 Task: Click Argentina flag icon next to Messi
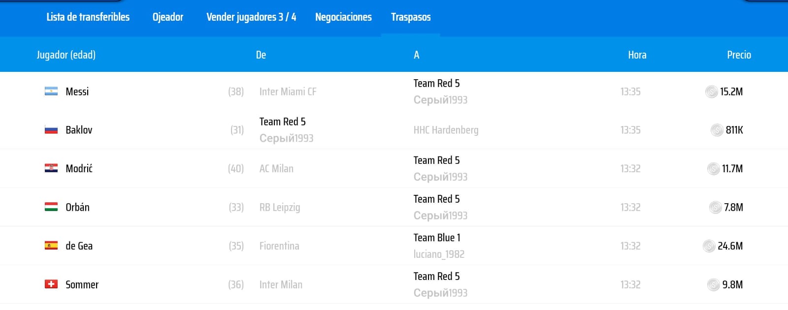pyautogui.click(x=51, y=92)
